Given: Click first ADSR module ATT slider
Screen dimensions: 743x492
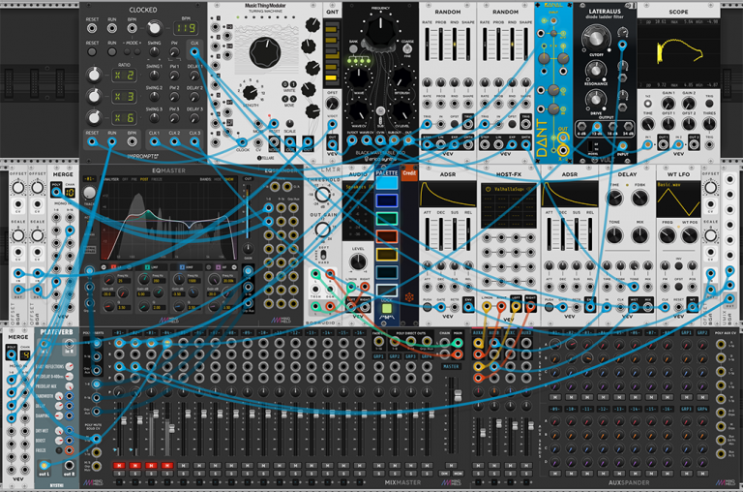Looking at the screenshot, I should (427, 233).
